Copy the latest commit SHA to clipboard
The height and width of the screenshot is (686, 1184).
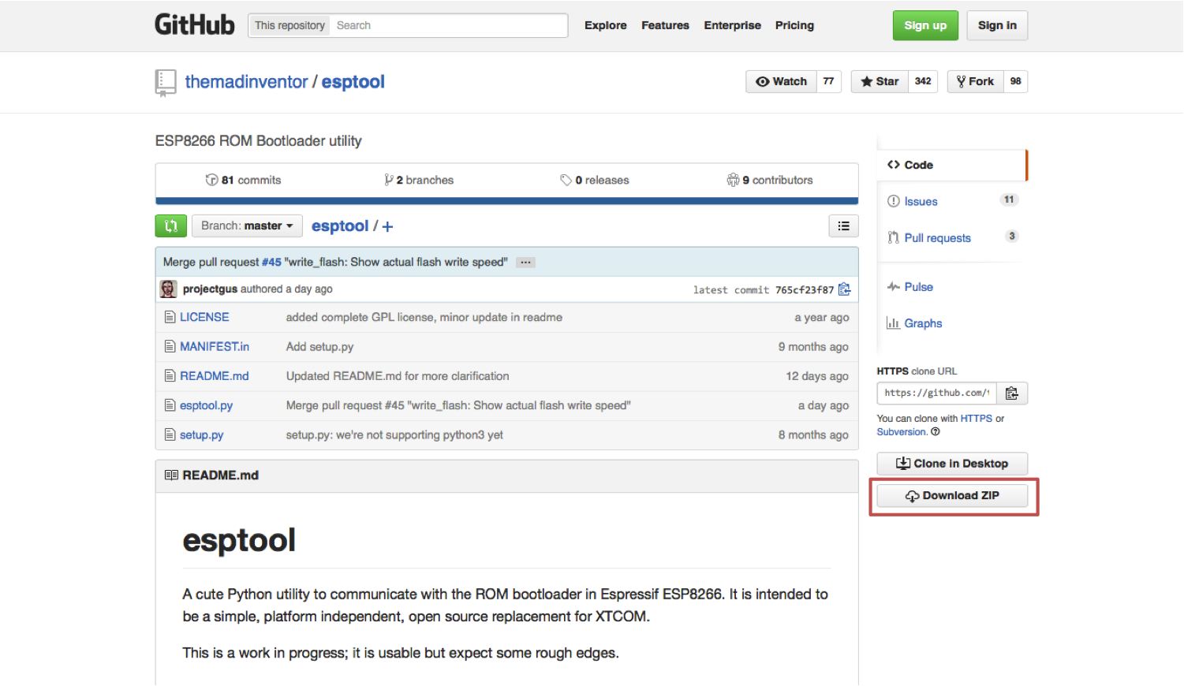pyautogui.click(x=844, y=289)
